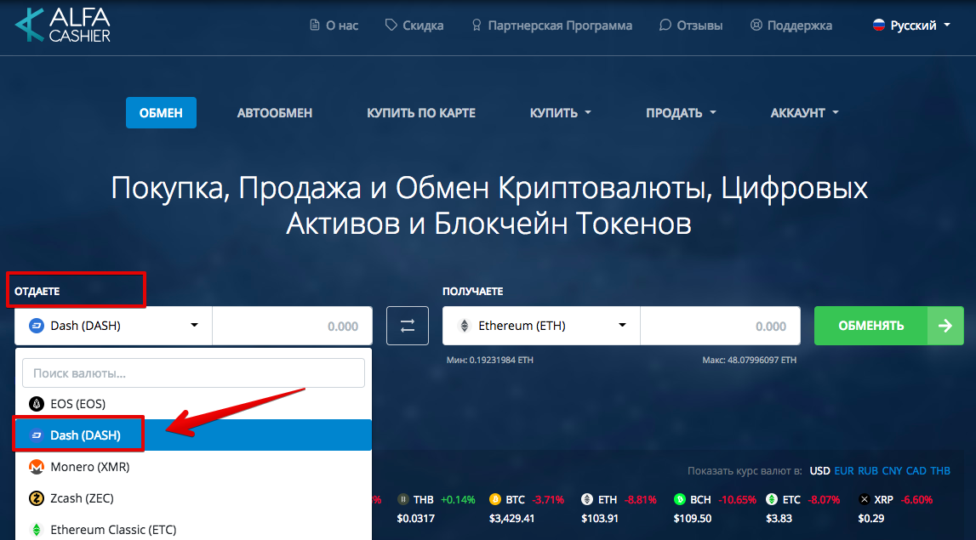
Task: Show rates in CNY
Action: click(x=892, y=471)
